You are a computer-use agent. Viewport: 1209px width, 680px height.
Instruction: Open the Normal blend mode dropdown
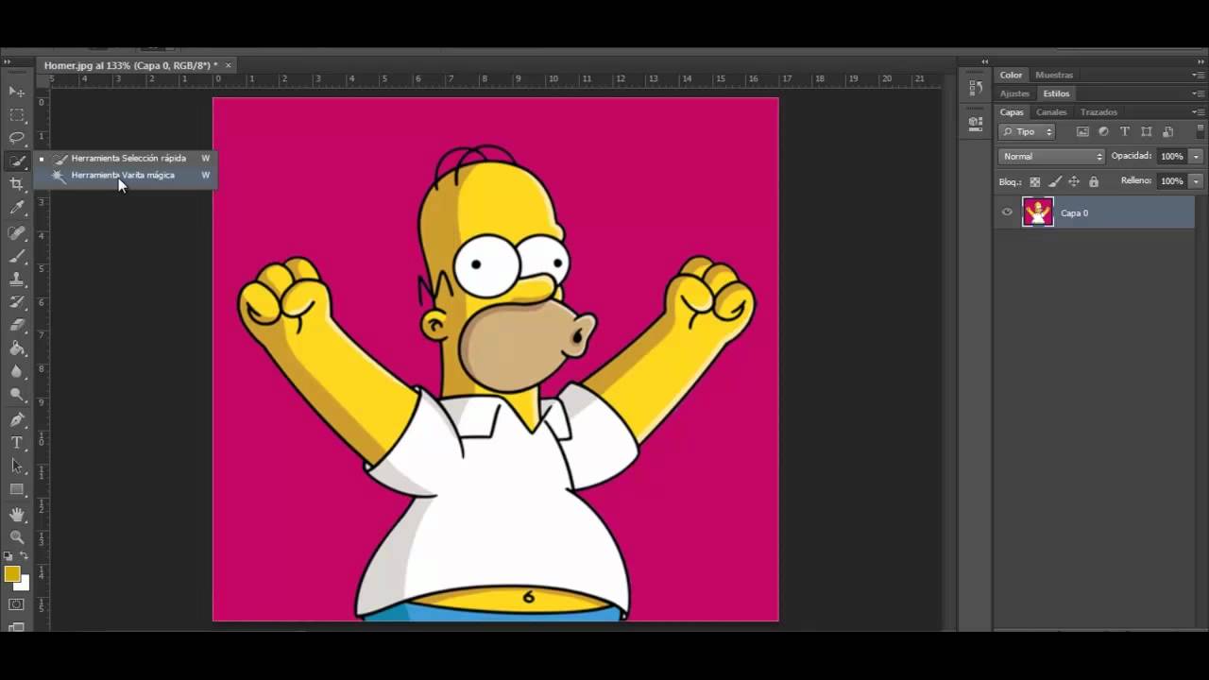tap(1051, 156)
